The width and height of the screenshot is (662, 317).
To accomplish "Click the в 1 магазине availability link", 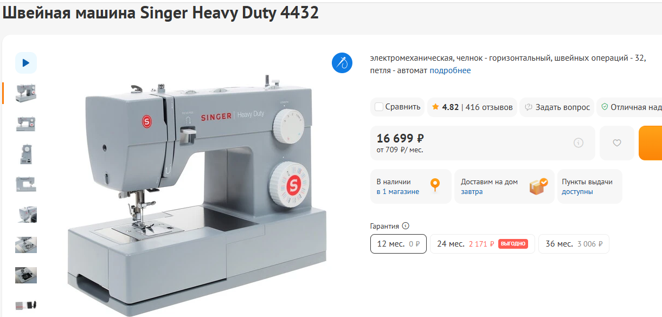I will pyautogui.click(x=398, y=192).
